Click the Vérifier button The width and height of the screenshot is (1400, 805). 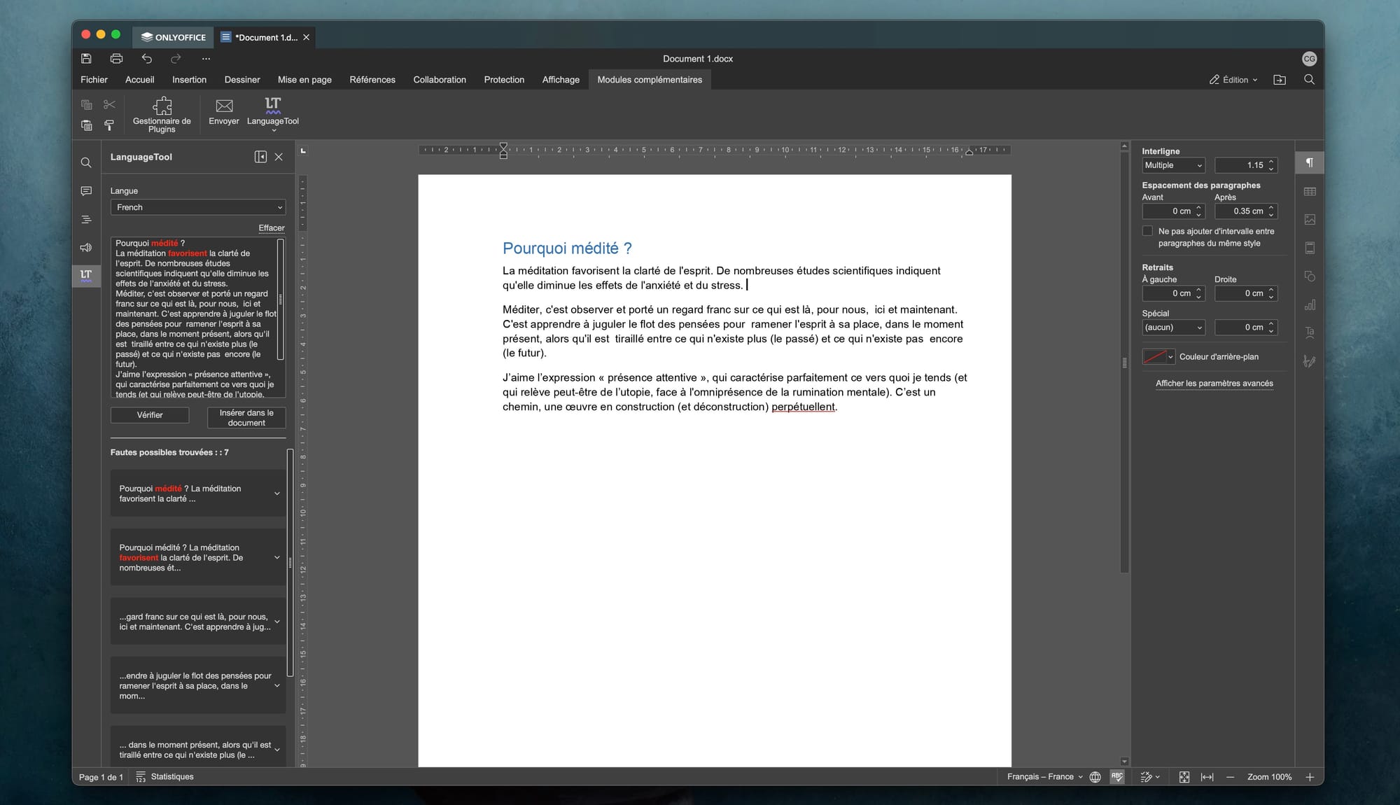(150, 415)
